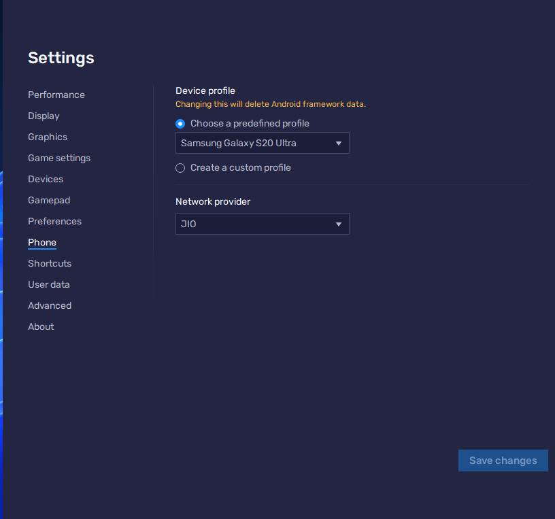Screen dimensions: 555x519
Task: Click the arrow icon on network provider combo box
Action: (x=339, y=224)
